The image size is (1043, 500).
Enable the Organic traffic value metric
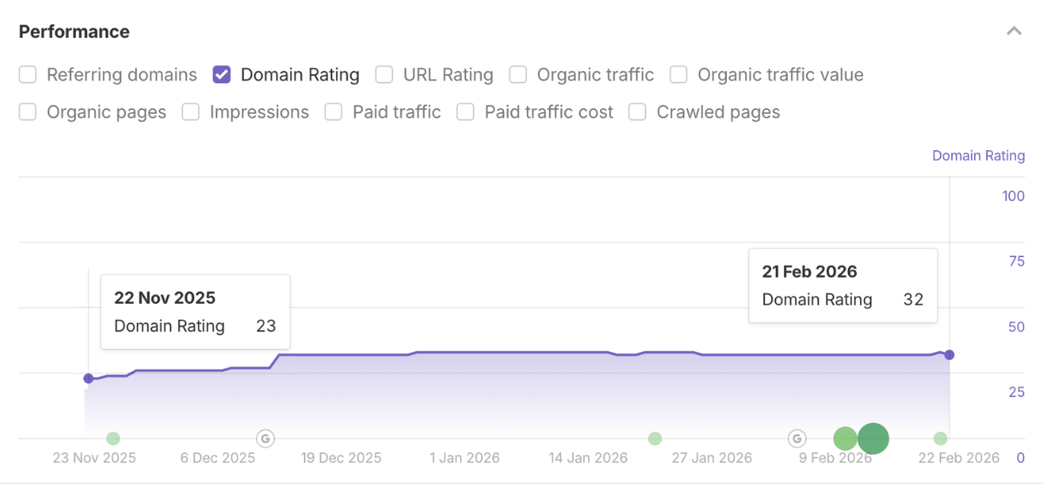678,74
